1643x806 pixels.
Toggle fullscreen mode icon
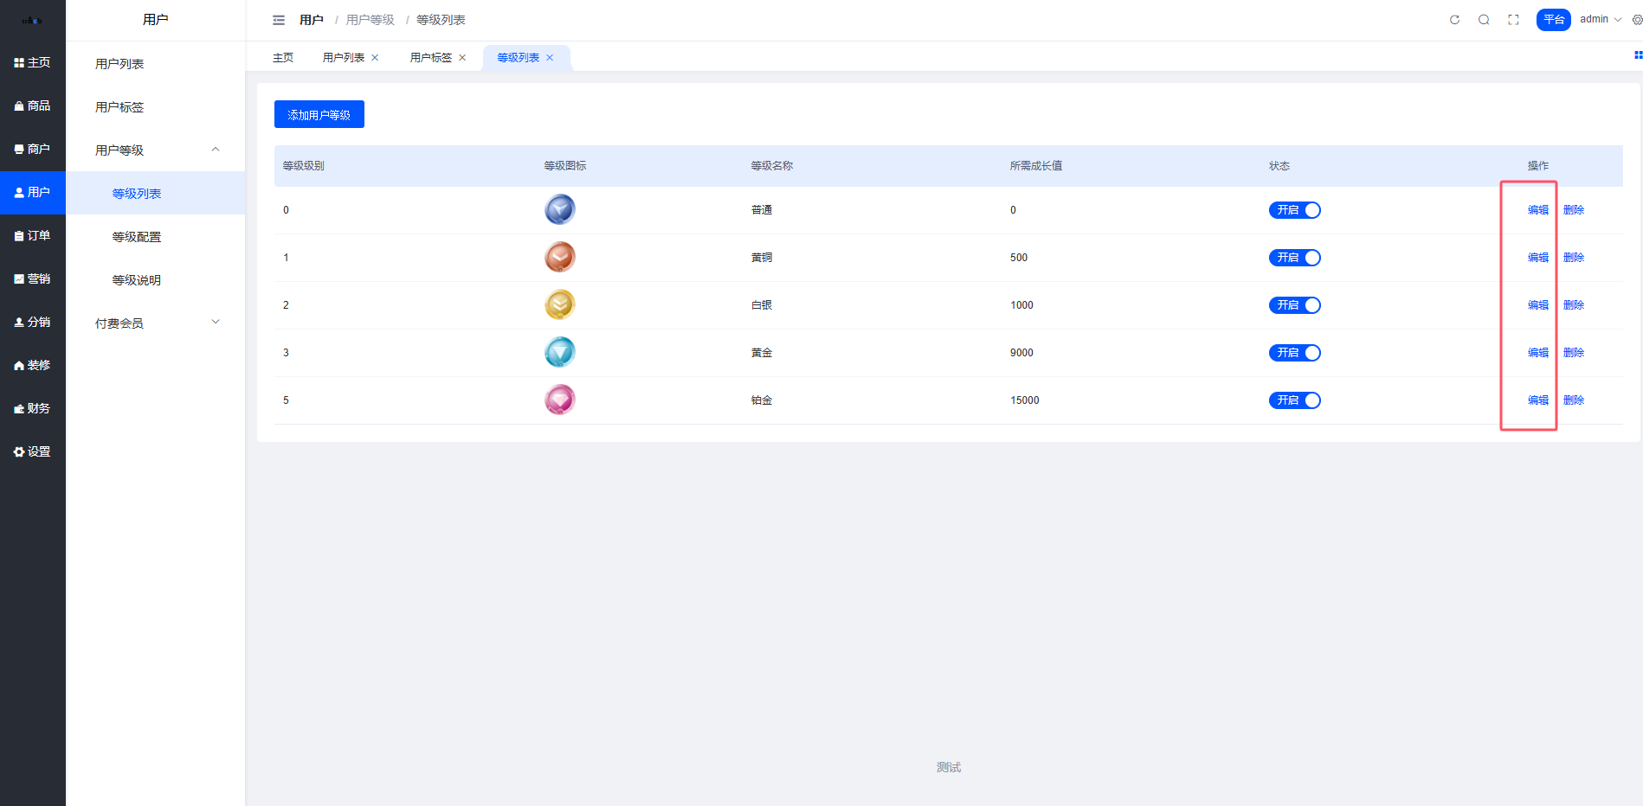pyautogui.click(x=1513, y=20)
